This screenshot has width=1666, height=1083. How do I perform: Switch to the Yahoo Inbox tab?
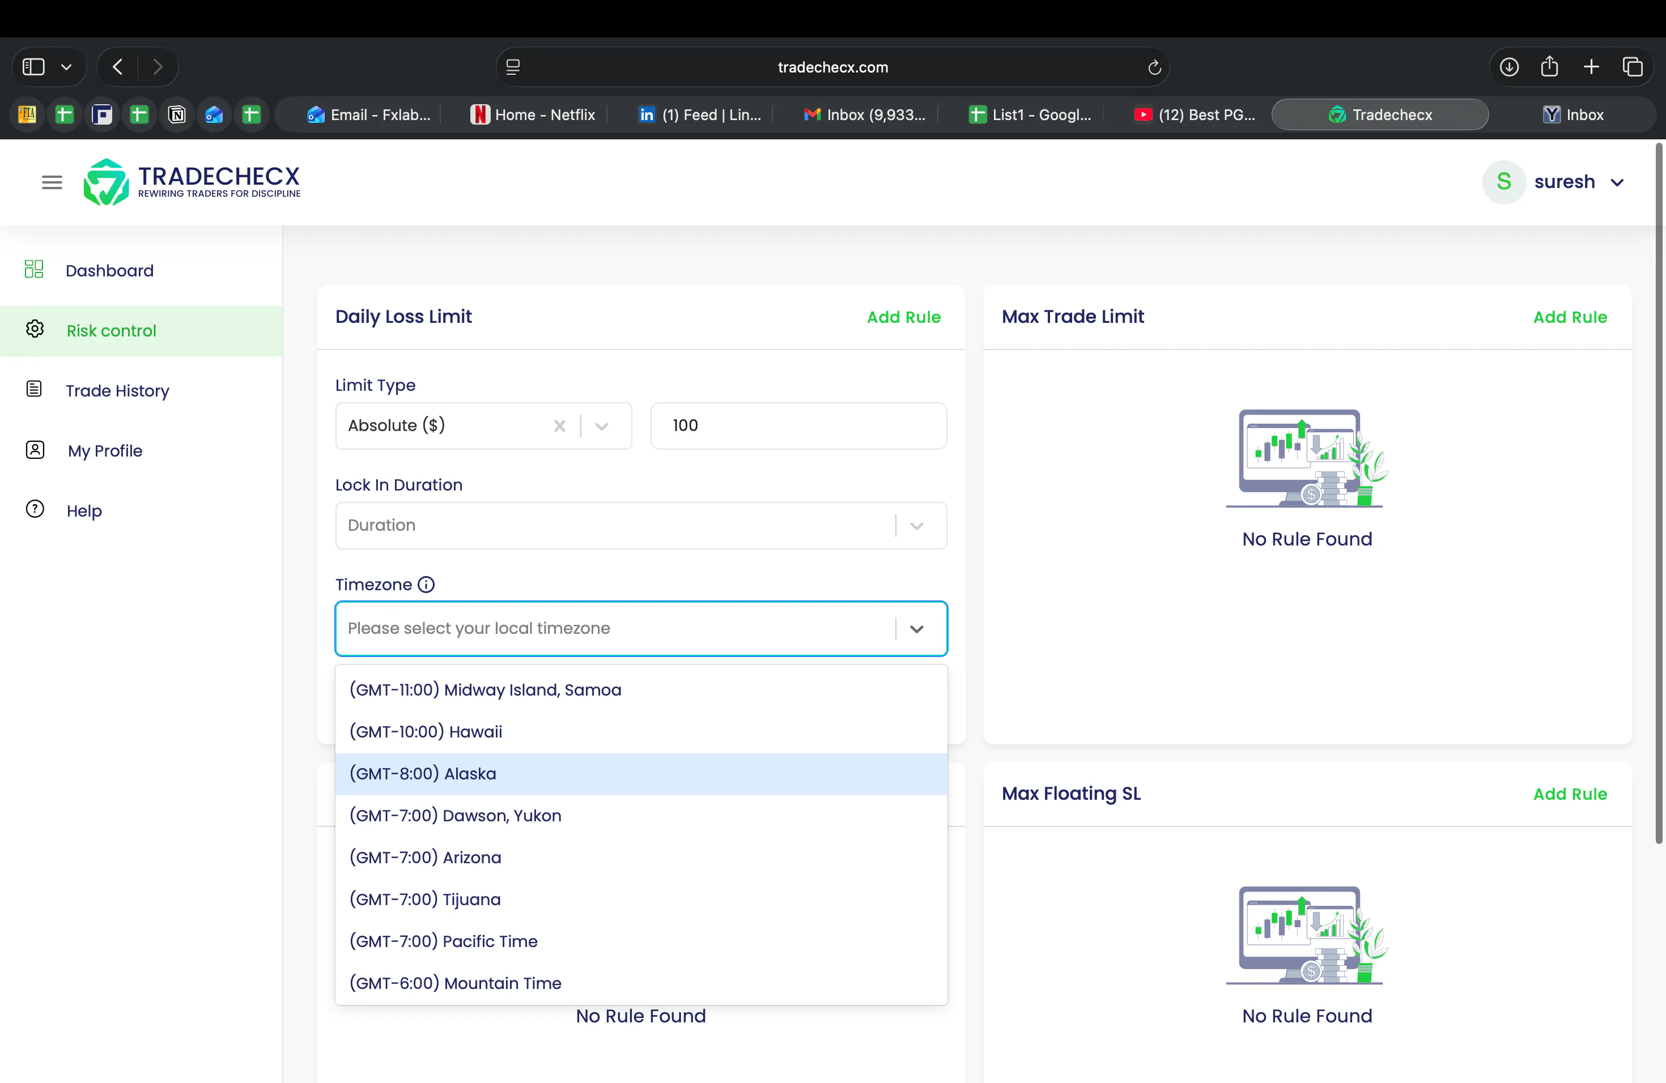tap(1573, 115)
